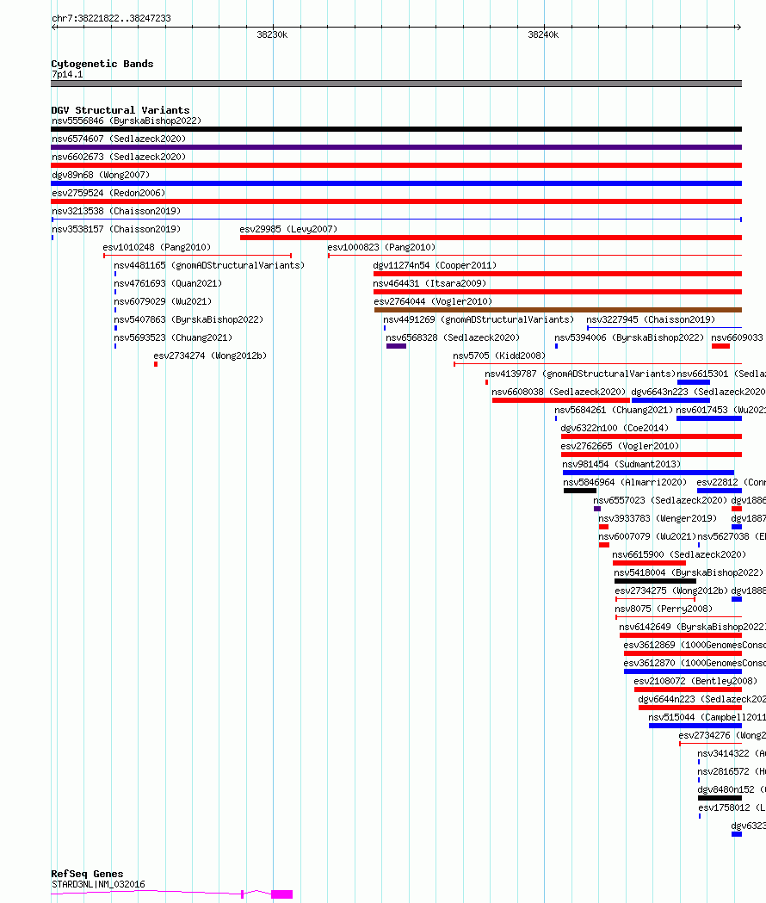Select nsv464431 (Itsara2009) label

click(429, 283)
